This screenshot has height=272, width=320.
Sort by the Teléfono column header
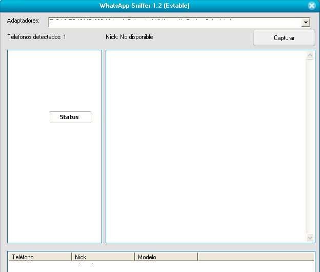coord(40,257)
